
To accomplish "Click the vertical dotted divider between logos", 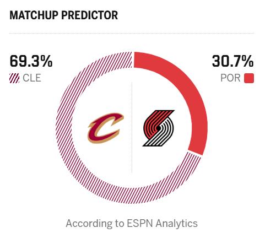I will pos(132,128).
